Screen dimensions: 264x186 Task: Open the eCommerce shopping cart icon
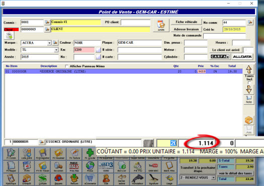(90, 179)
